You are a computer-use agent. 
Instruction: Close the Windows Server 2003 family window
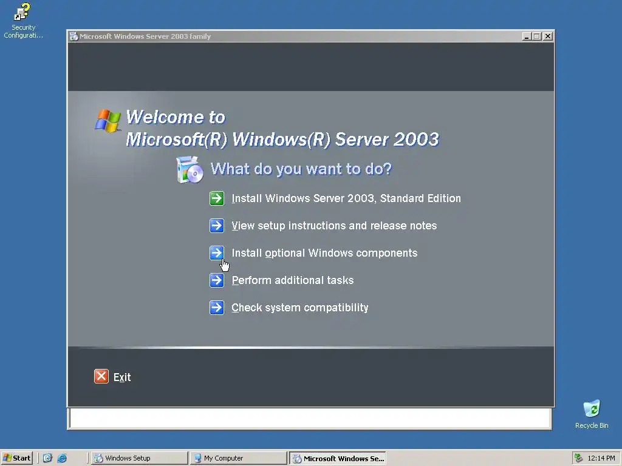(547, 36)
